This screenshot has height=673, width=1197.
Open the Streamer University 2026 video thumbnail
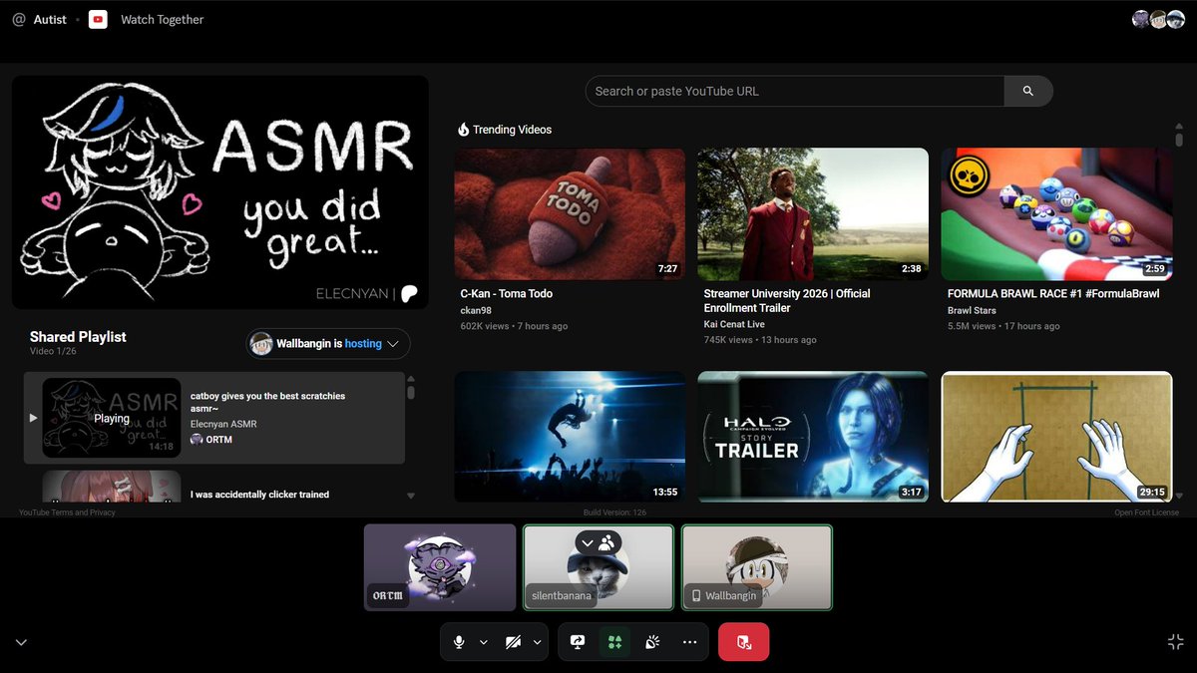pyautogui.click(x=813, y=214)
